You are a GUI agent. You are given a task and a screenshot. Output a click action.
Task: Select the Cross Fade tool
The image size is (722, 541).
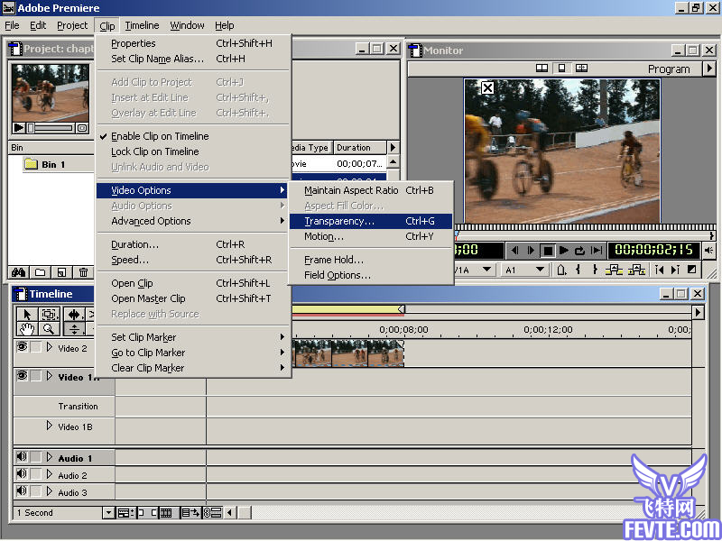click(x=74, y=329)
